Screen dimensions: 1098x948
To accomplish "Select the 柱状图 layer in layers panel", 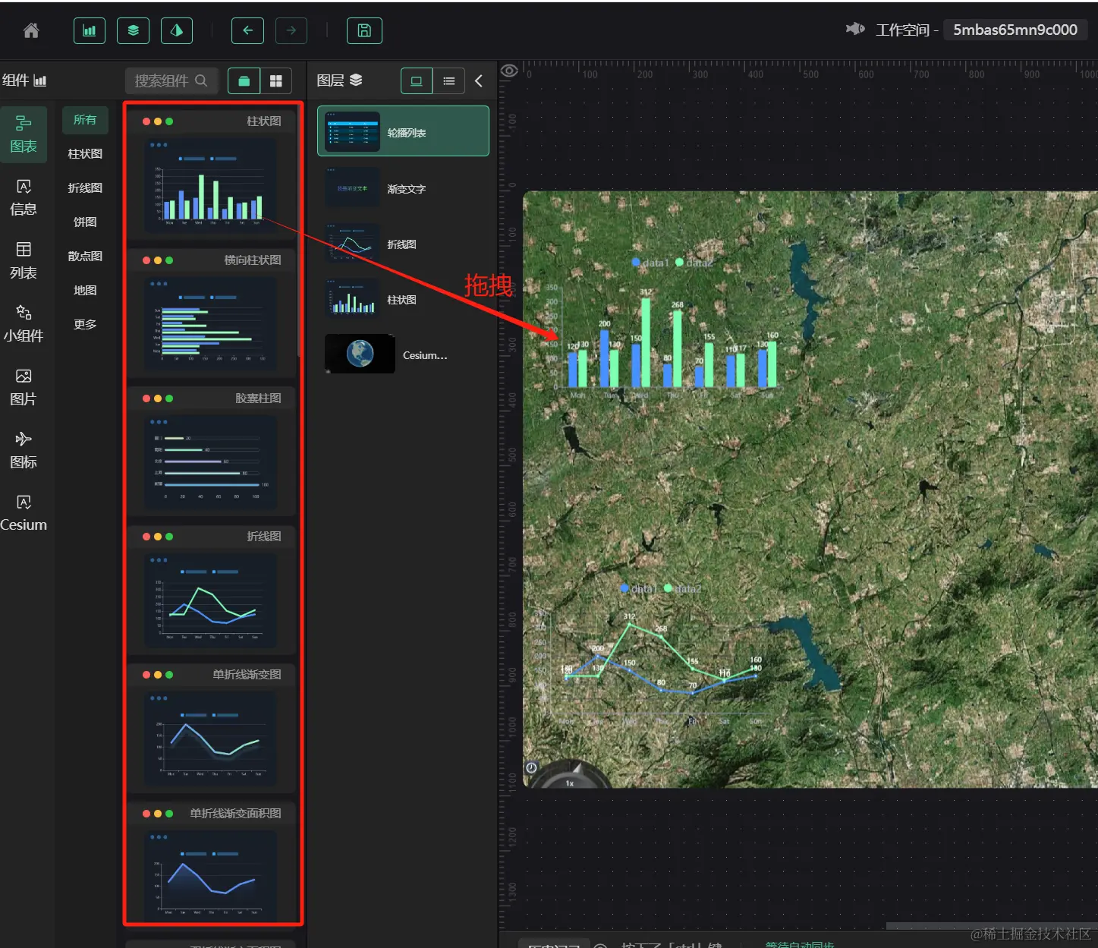I will [403, 298].
